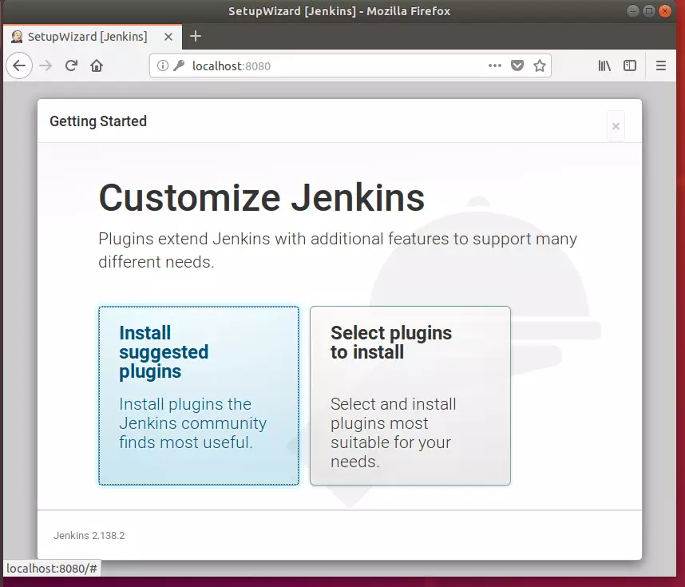
Task: Choose Select plugins to install option
Action: (410, 395)
